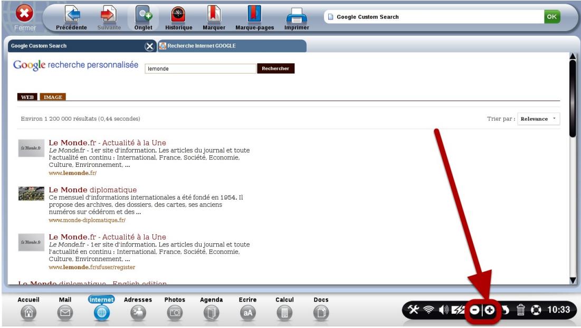Print the page with Imprimer
This screenshot has width=581, height=328.
(x=297, y=15)
